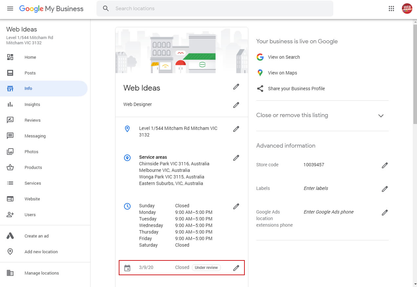Click the blue address pin icon
Image resolution: width=417 pixels, height=287 pixels.
[127, 129]
